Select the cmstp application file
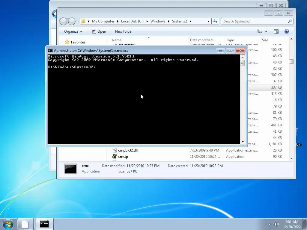Screen dimensions: 307x230 (123, 156)
